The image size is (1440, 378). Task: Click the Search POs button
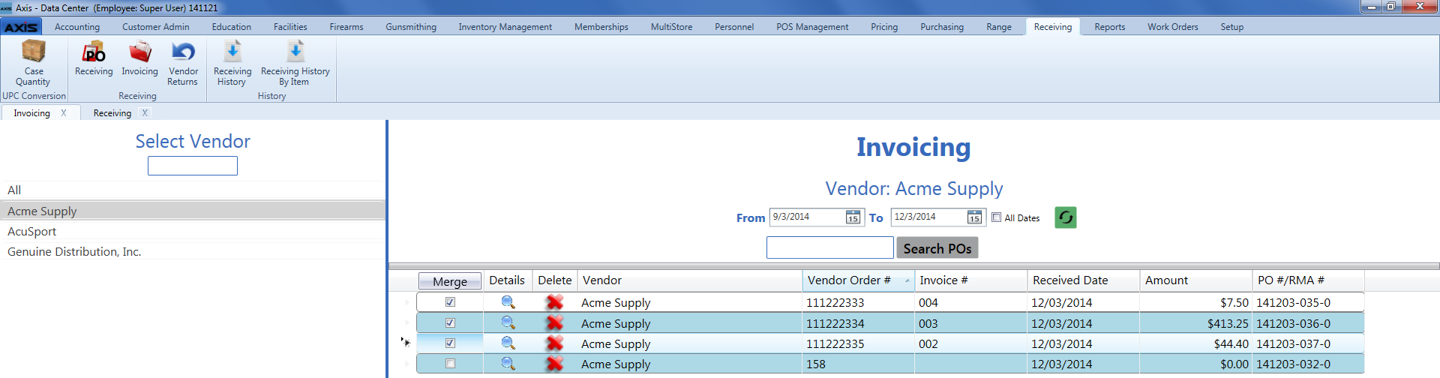tap(937, 248)
